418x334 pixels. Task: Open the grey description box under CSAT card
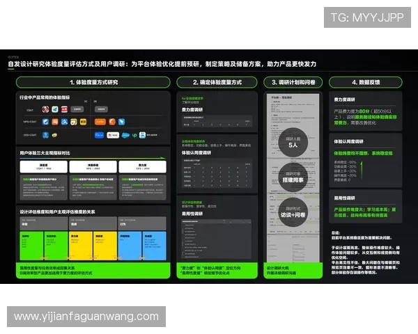click(x=43, y=187)
